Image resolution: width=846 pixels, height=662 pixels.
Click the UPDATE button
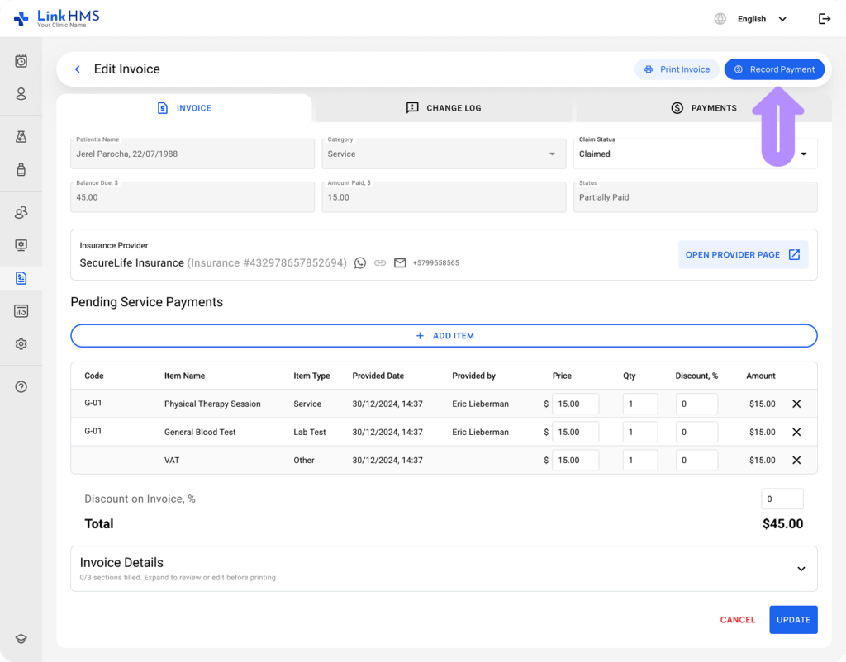pos(794,620)
